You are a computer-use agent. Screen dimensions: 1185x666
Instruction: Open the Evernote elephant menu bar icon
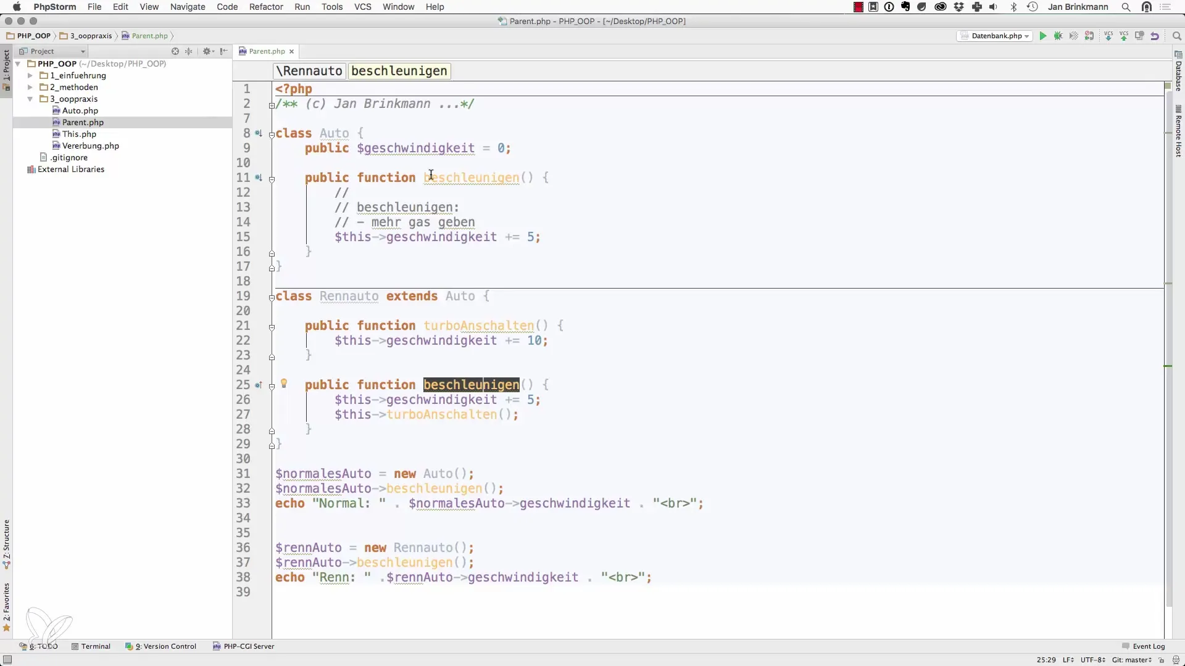point(905,7)
